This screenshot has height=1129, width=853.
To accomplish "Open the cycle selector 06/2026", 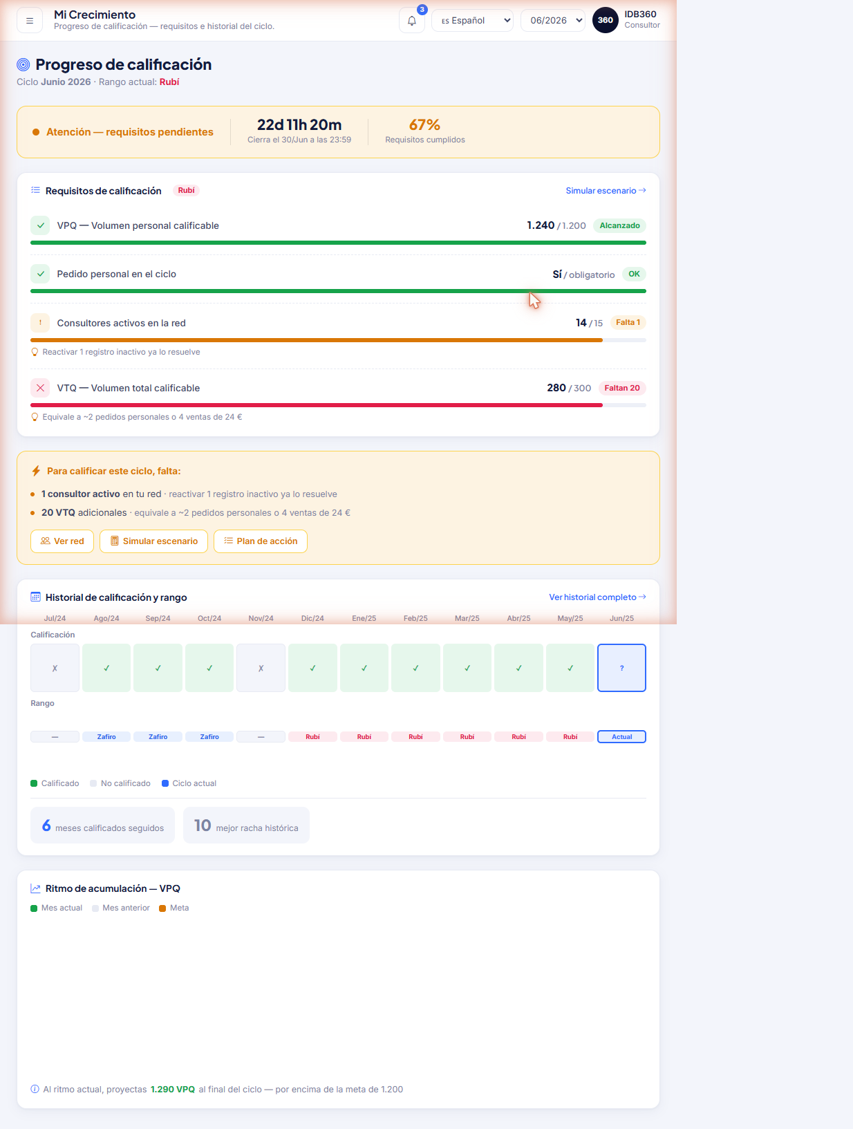I will coord(552,21).
